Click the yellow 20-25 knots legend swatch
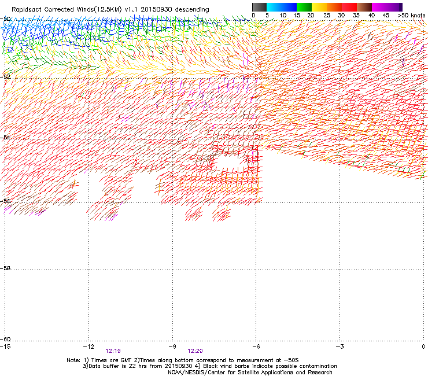 (319, 7)
